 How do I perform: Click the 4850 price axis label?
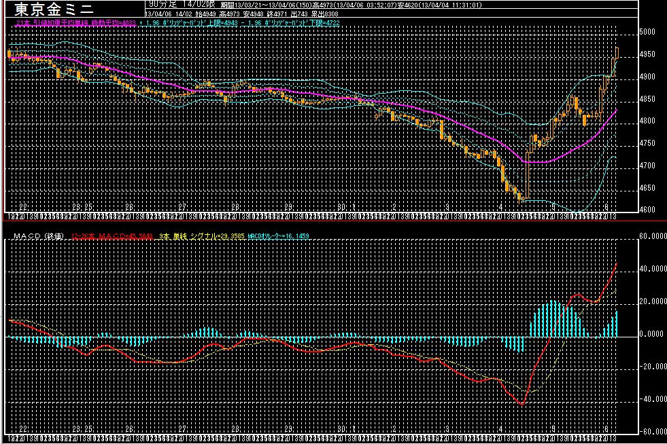click(x=647, y=98)
